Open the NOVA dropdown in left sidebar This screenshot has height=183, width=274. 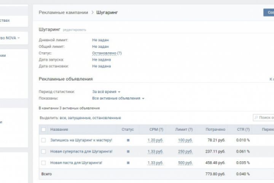[x=18, y=38]
